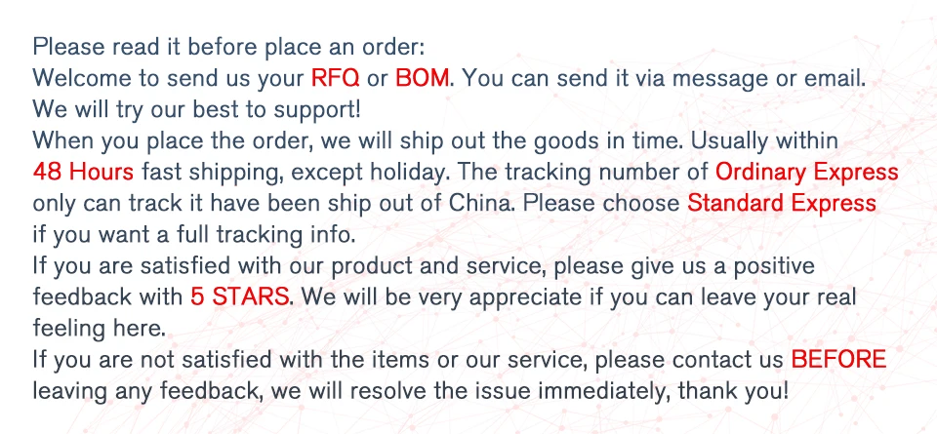Click the words 'Welcome to send us your'
This screenshot has width=937, height=434.
point(168,77)
